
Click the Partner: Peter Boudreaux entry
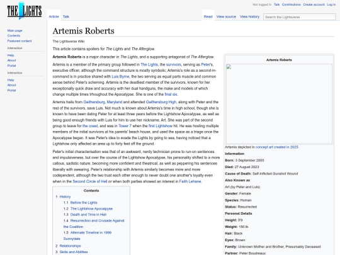(246, 253)
